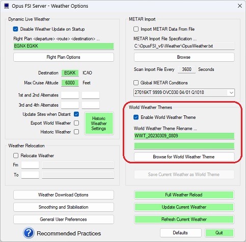Click the flight plan EGNX EGKK field
This screenshot has width=246, height=242.
64,46
